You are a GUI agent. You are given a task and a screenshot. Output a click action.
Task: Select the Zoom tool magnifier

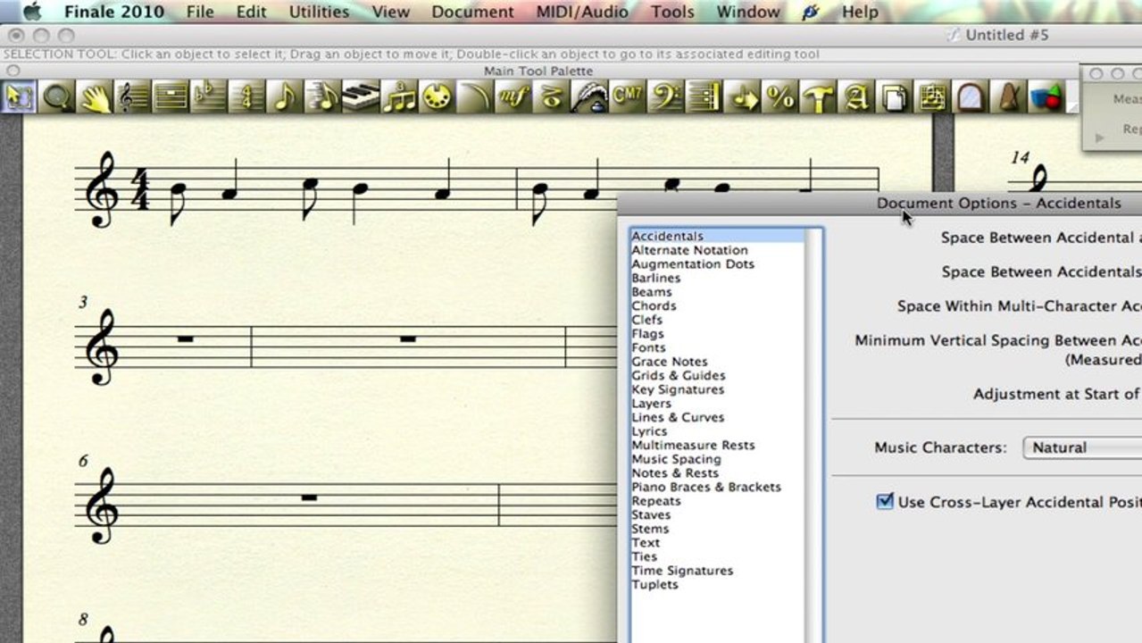[57, 96]
